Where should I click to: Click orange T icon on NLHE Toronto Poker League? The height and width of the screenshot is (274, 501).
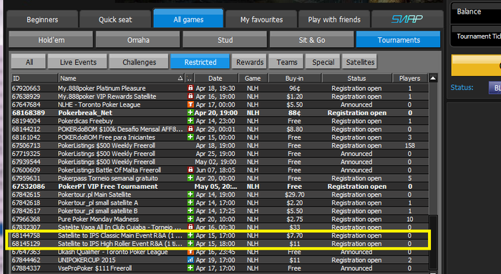[190, 104]
